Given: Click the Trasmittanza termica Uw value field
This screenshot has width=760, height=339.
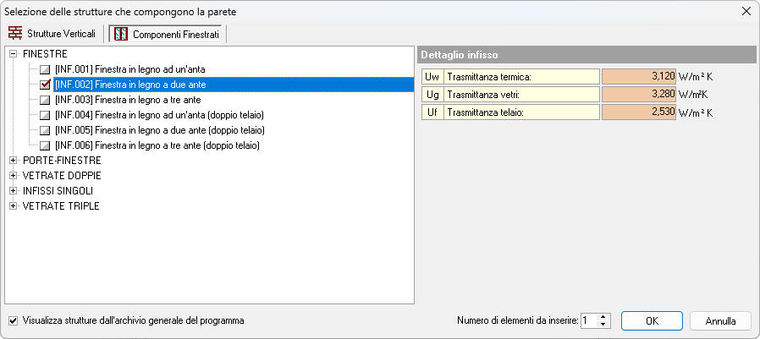Looking at the screenshot, I should click(638, 76).
